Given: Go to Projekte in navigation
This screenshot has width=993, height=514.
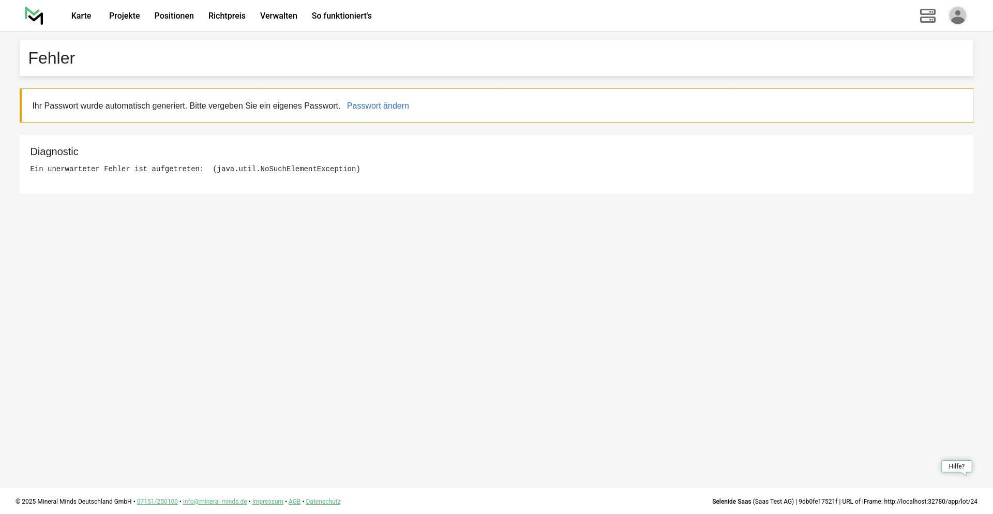Looking at the screenshot, I should [124, 16].
